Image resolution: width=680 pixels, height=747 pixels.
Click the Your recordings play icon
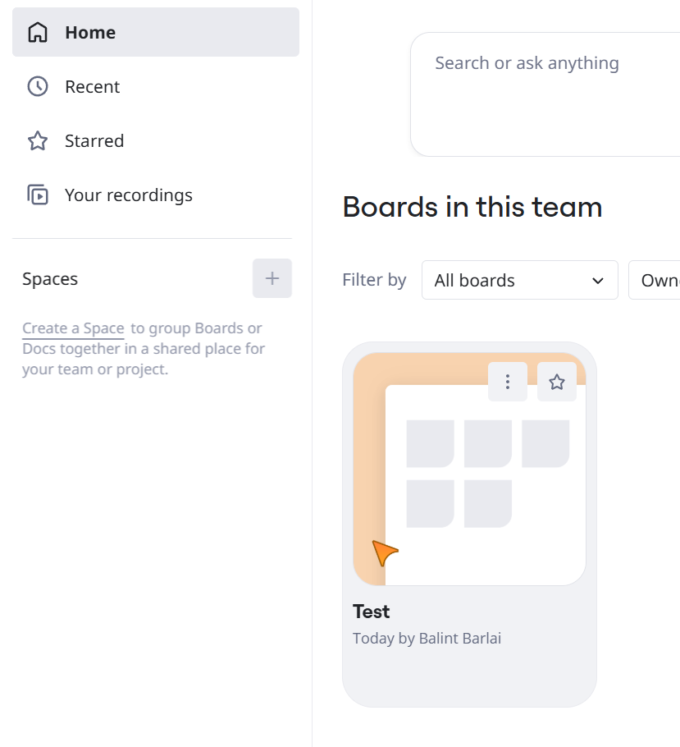coord(38,195)
